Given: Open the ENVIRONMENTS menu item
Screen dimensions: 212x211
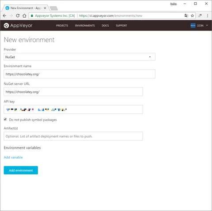Looking at the screenshot, I should (85, 26).
